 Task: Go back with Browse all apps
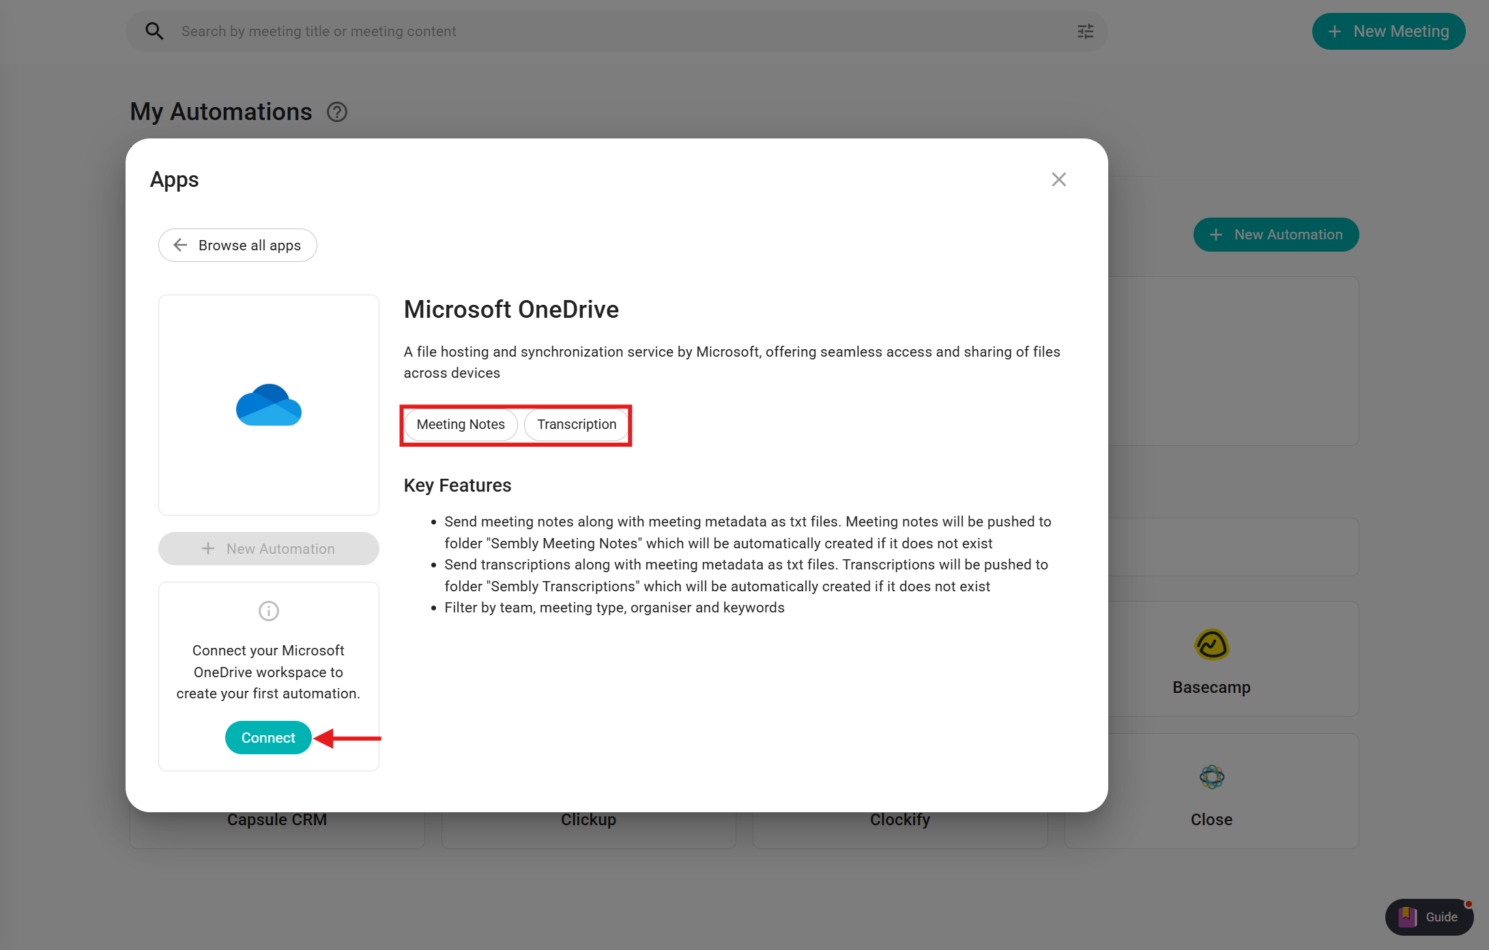click(237, 246)
